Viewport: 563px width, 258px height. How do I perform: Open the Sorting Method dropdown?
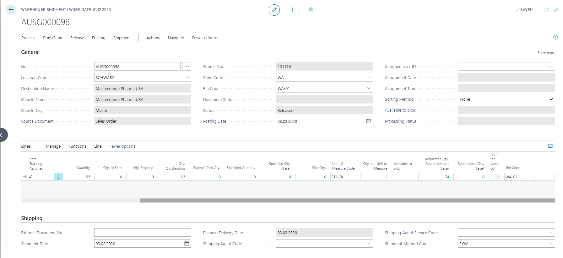point(506,99)
